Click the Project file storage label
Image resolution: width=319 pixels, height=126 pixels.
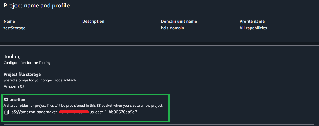(22, 74)
